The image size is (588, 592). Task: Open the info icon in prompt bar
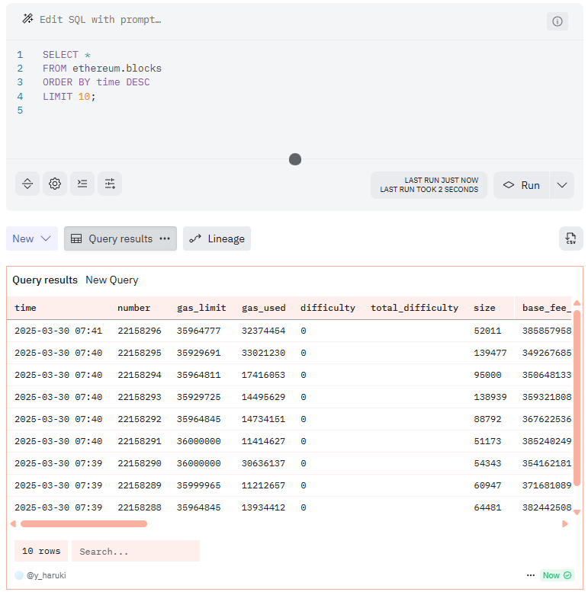[x=557, y=21]
